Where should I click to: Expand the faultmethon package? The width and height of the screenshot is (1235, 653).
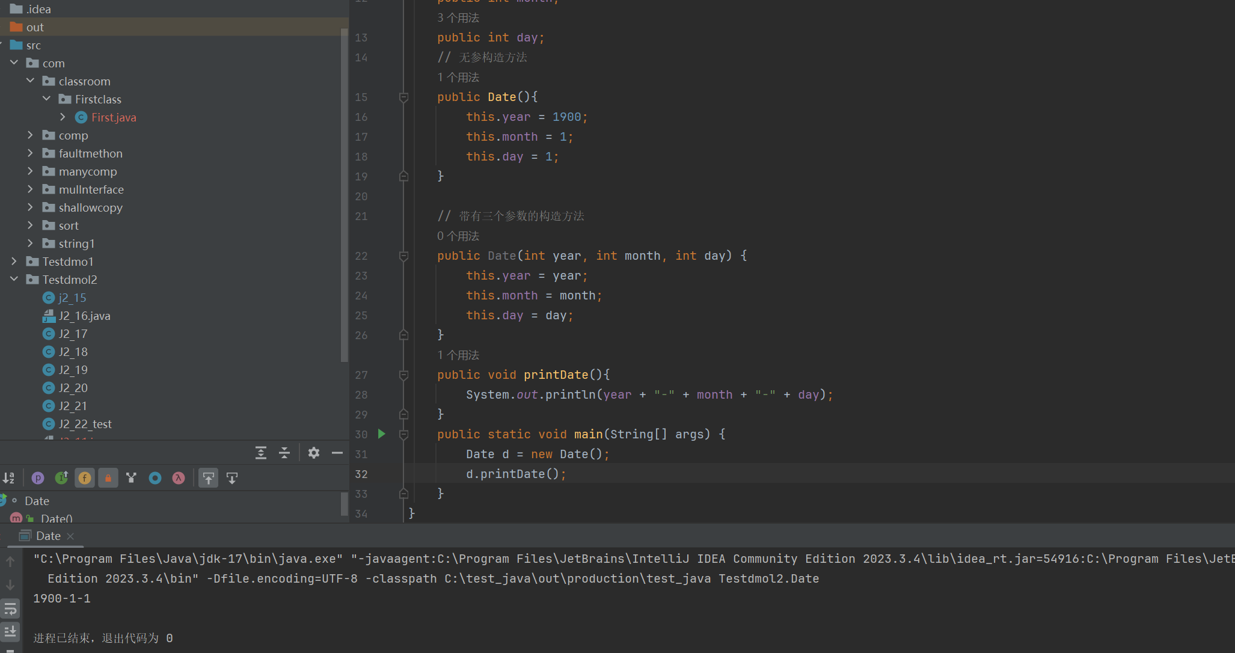[30, 153]
